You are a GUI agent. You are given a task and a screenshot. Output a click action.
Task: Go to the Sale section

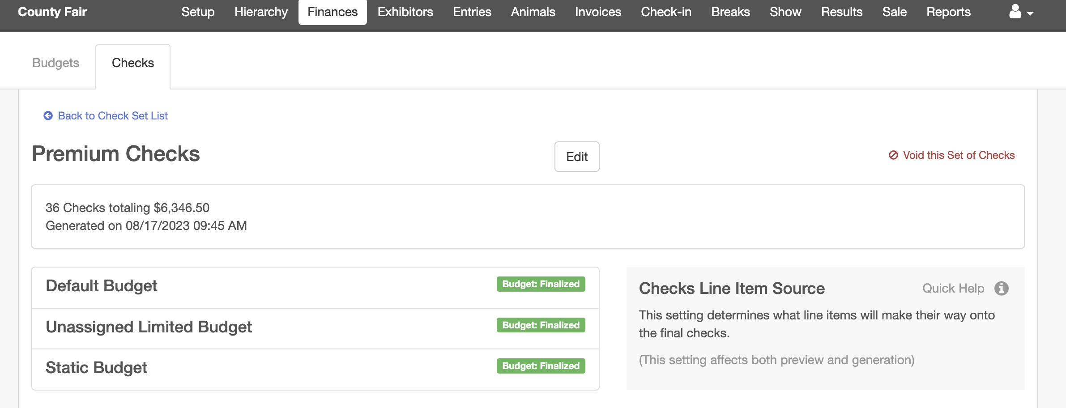point(894,12)
